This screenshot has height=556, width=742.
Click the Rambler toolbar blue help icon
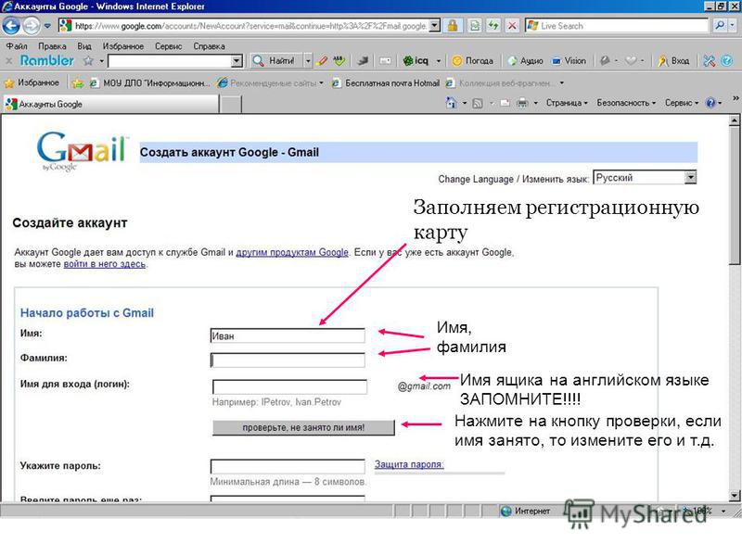tap(727, 61)
